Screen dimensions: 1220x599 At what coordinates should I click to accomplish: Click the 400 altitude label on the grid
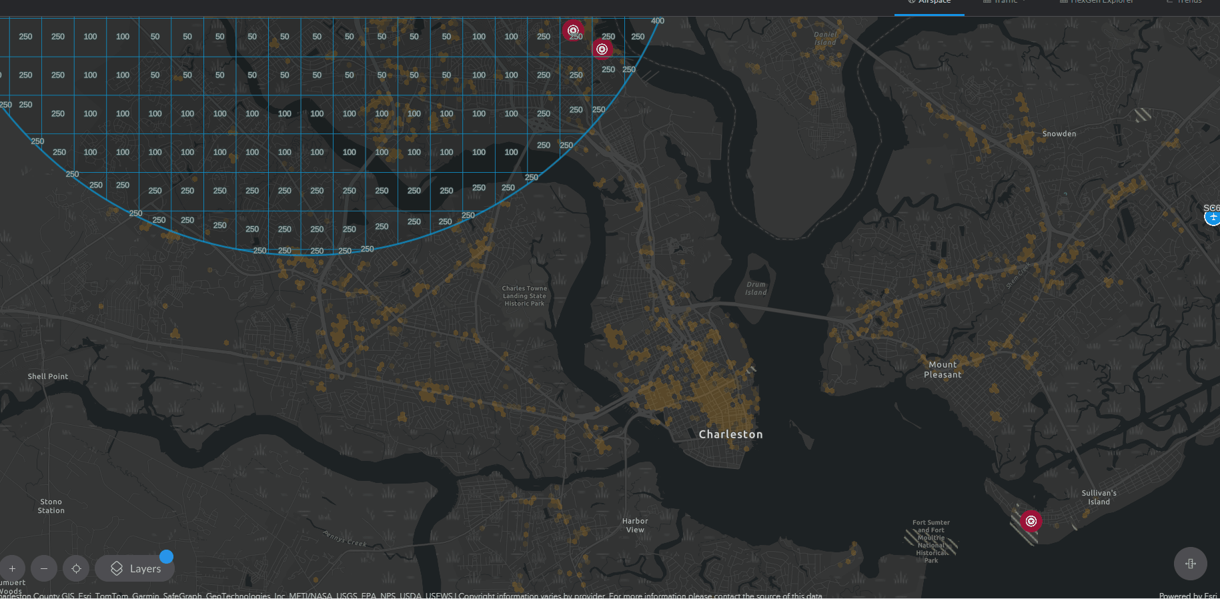(658, 21)
